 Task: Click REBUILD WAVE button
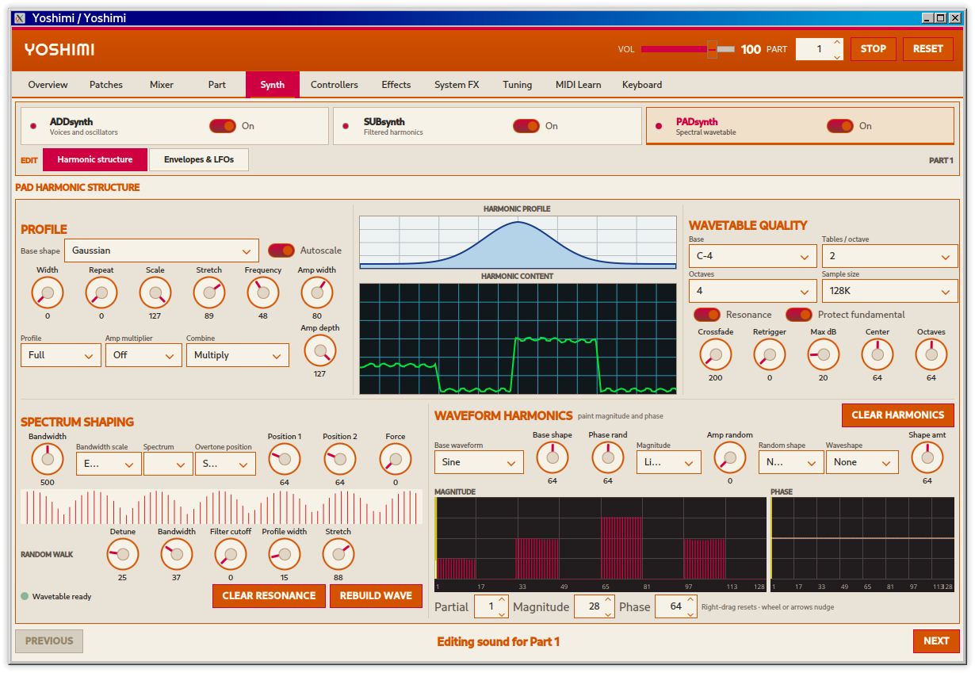376,596
